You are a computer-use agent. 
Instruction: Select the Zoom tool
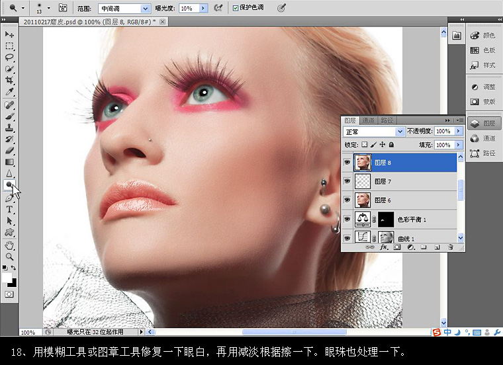pyautogui.click(x=9, y=257)
